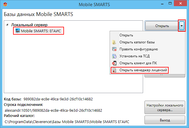
Task: Click the main Открыть button
Action: 162,26
